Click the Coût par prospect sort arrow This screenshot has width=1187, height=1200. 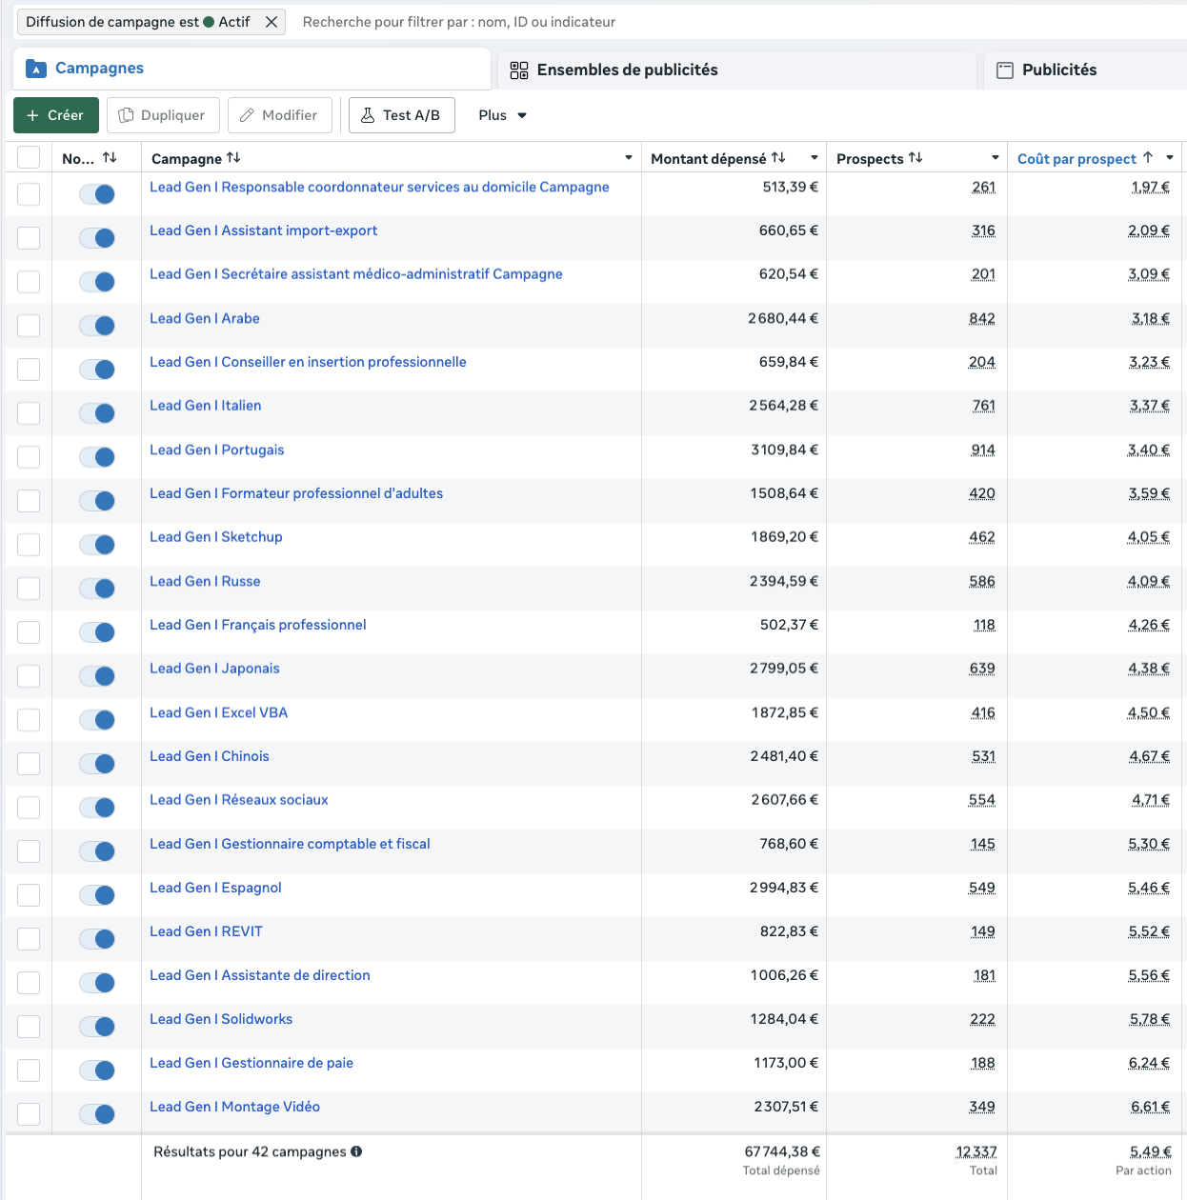(1148, 157)
